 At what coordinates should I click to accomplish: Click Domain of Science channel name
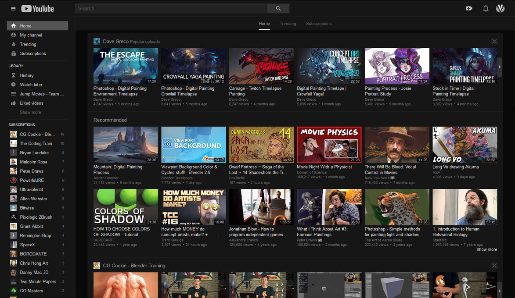[312, 172]
